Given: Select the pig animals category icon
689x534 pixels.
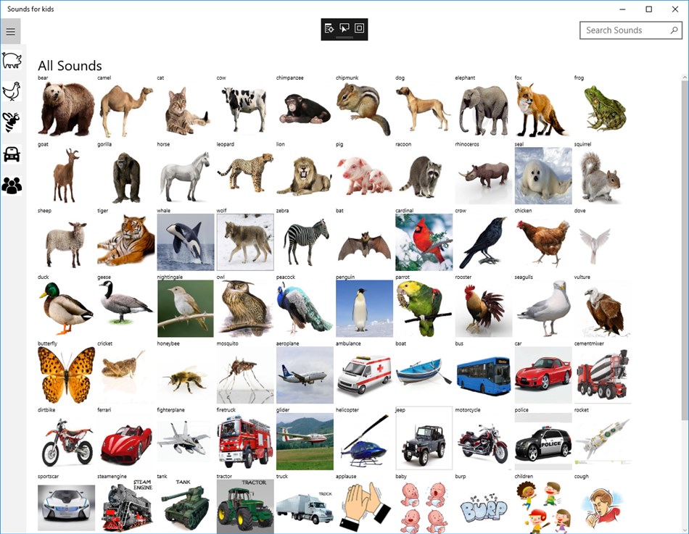Looking at the screenshot, I should click(x=12, y=61).
